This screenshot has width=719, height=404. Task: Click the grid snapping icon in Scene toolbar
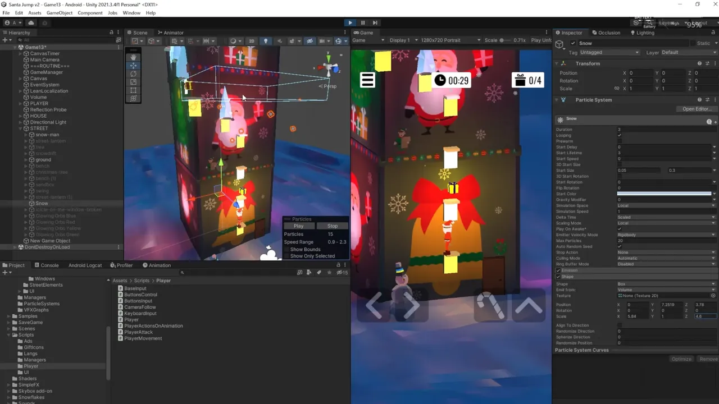tap(175, 41)
